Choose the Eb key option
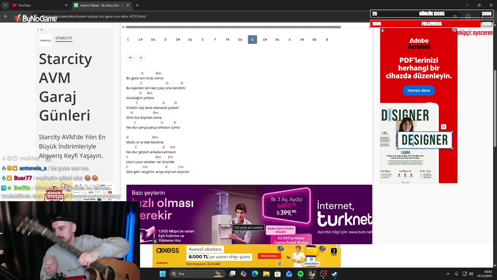497x280 pixels. tap(190, 39)
